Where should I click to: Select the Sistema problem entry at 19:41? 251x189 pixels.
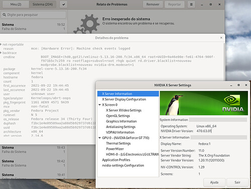pyautogui.click(x=34, y=175)
